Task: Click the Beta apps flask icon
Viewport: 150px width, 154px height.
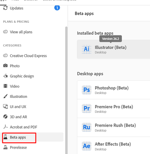Action: coord(5,137)
